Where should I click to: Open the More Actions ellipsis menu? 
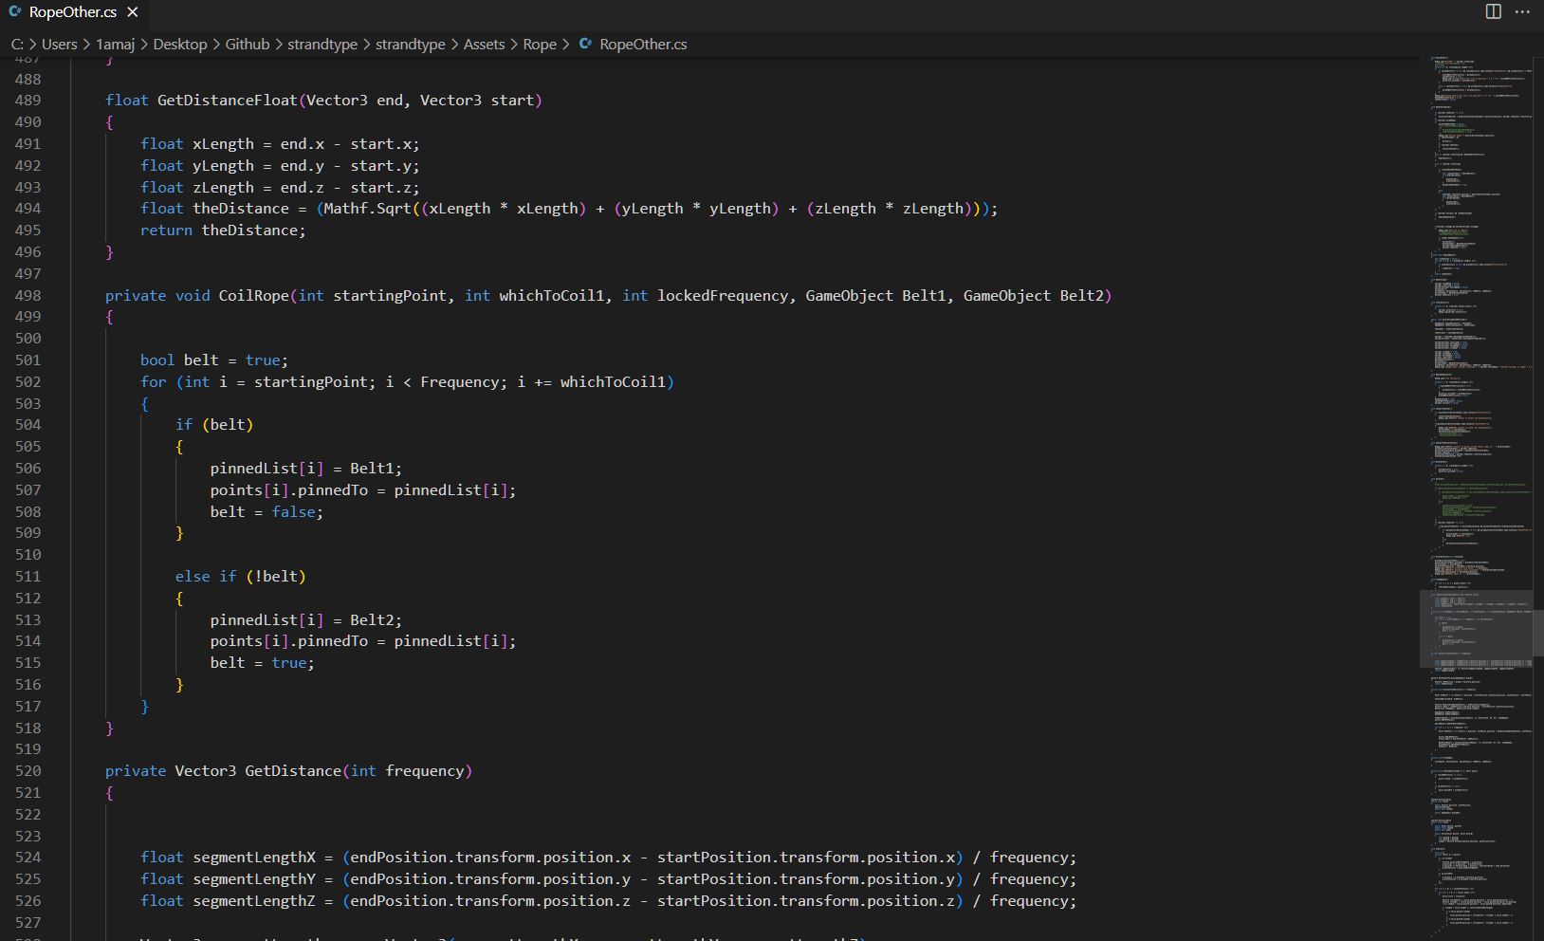(x=1522, y=11)
